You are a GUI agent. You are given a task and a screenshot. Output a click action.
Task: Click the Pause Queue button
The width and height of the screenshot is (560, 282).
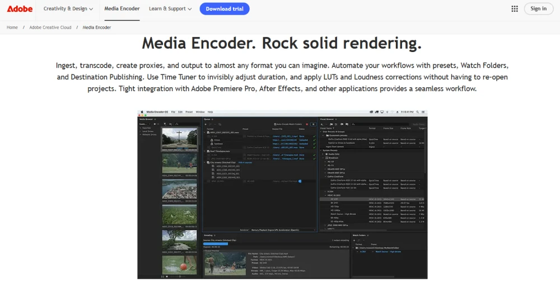[313, 124]
